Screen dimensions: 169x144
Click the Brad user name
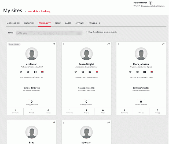click(32, 142)
